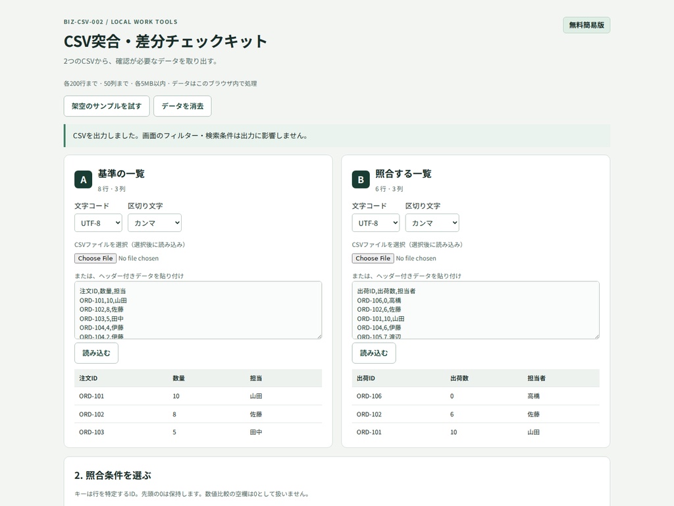Open the 区切り文字 dropdown in panel A
The height and width of the screenshot is (506, 674).
(x=155, y=223)
